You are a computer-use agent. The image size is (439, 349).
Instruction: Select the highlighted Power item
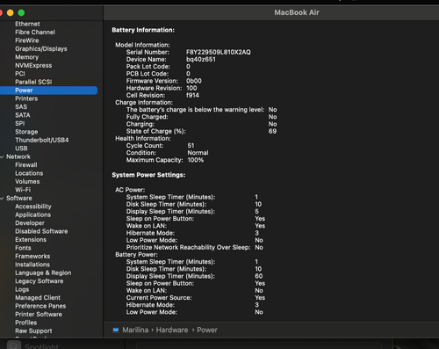pos(48,91)
